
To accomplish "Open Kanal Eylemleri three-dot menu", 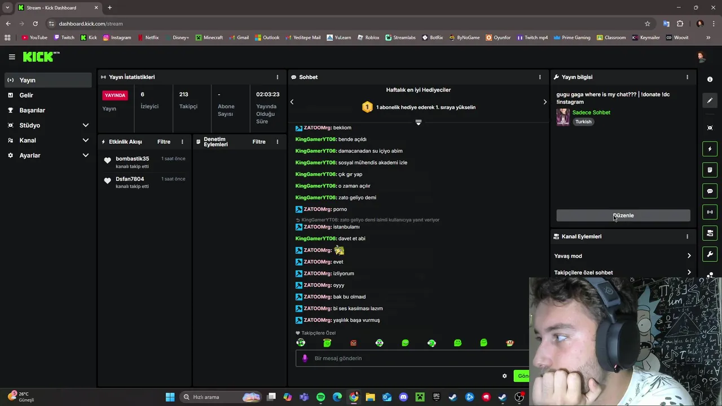I will 687,237.
